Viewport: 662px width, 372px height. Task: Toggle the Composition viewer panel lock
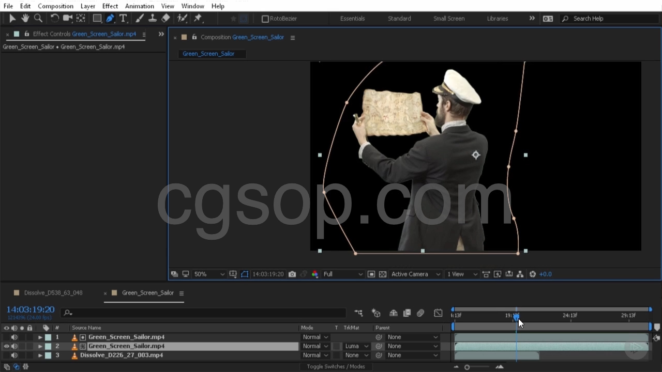(x=194, y=37)
